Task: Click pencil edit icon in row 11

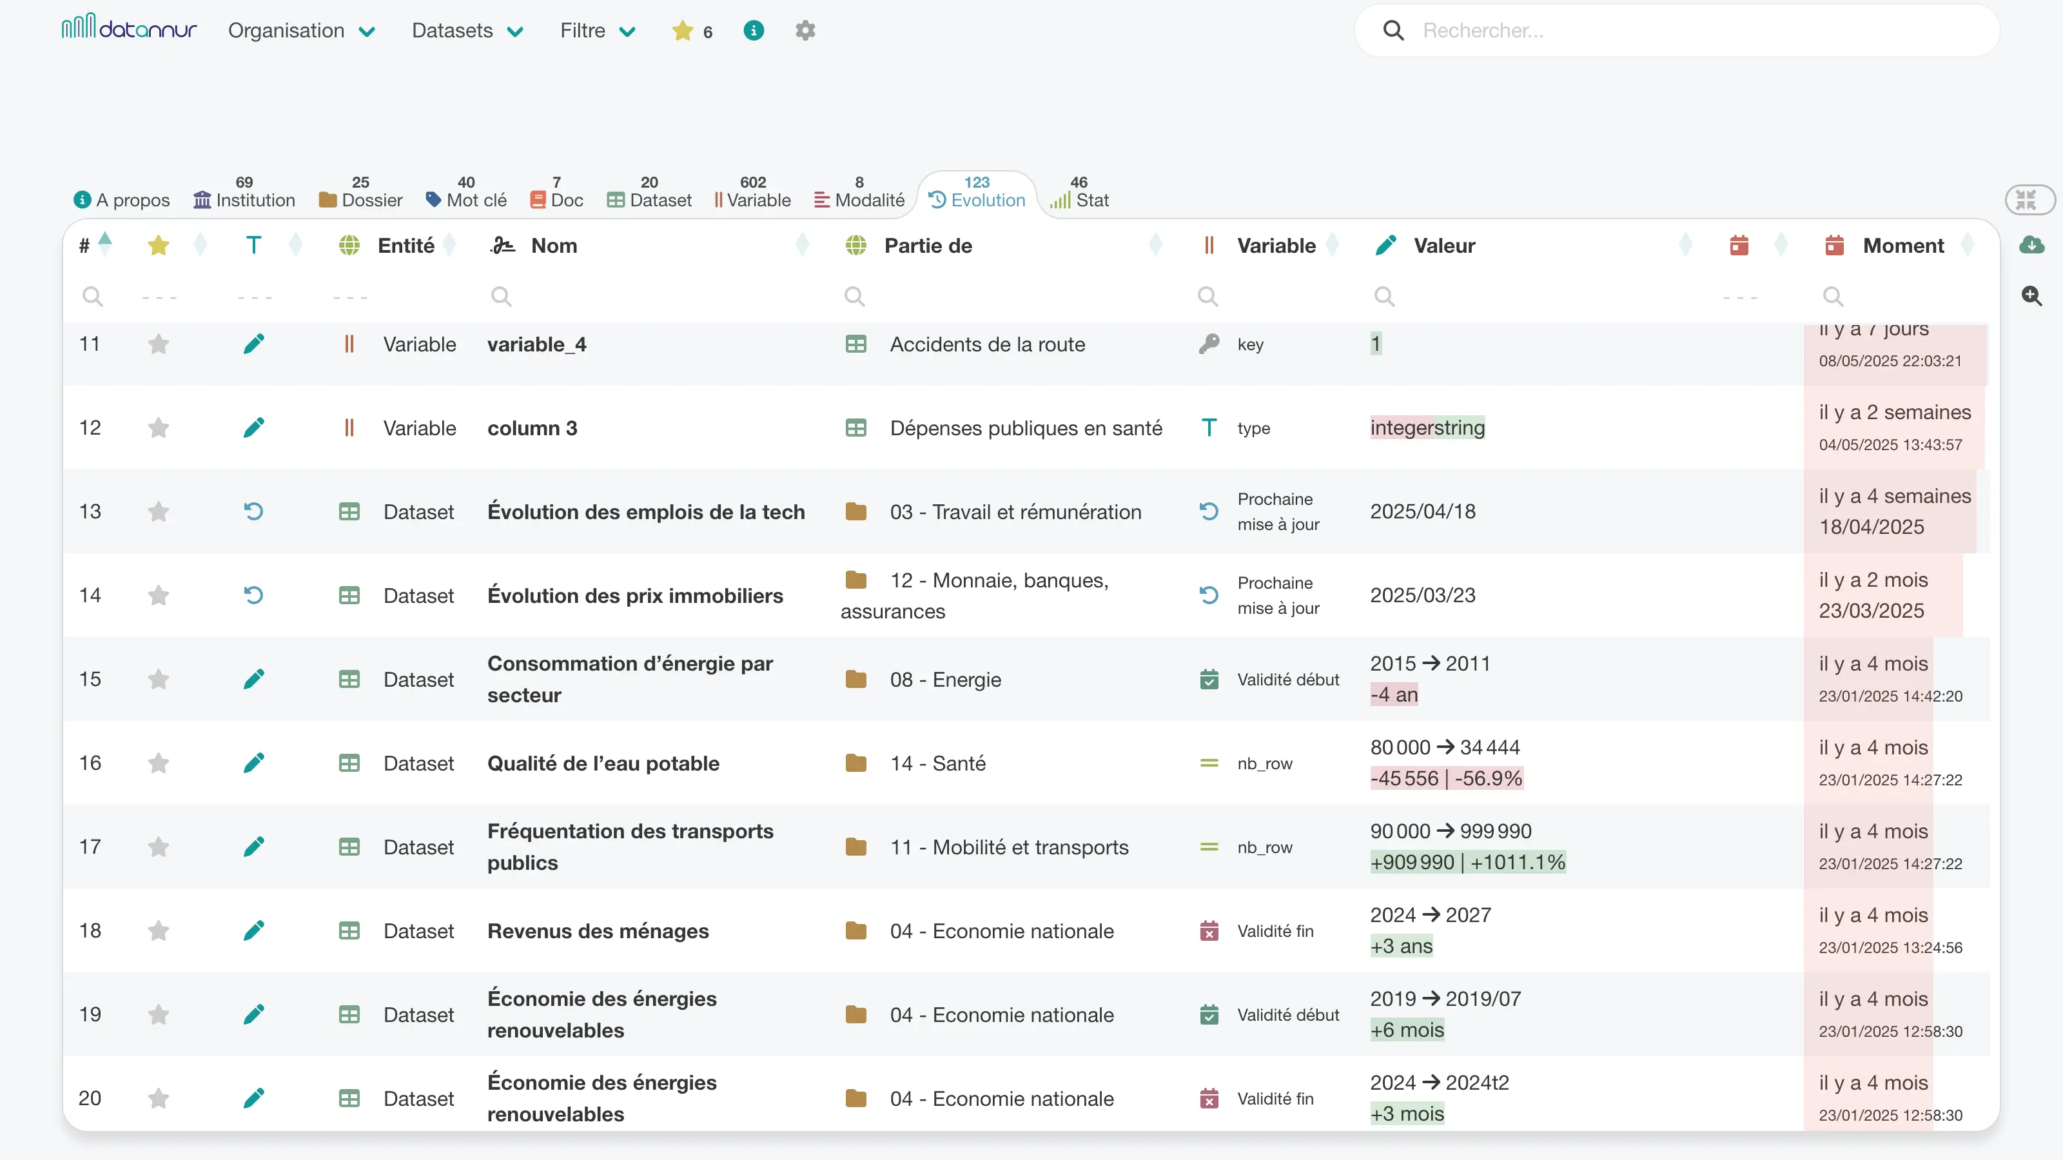Action: [253, 344]
